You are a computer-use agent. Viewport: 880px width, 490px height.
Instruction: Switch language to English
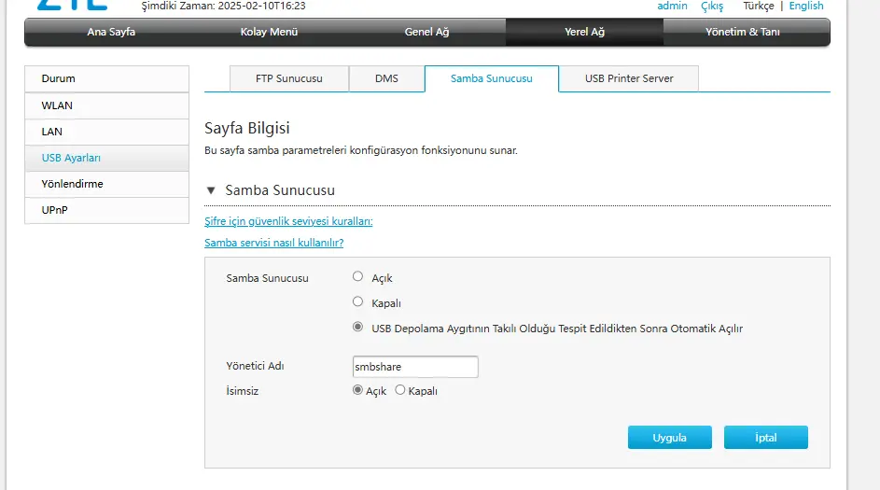(x=806, y=6)
